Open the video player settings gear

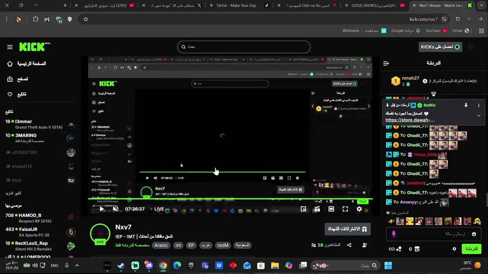coord(359,209)
